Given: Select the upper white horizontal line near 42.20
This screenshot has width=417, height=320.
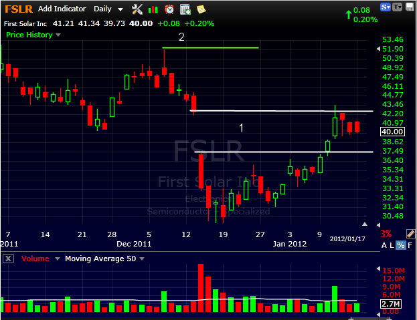Looking at the screenshot, I should tap(281, 111).
